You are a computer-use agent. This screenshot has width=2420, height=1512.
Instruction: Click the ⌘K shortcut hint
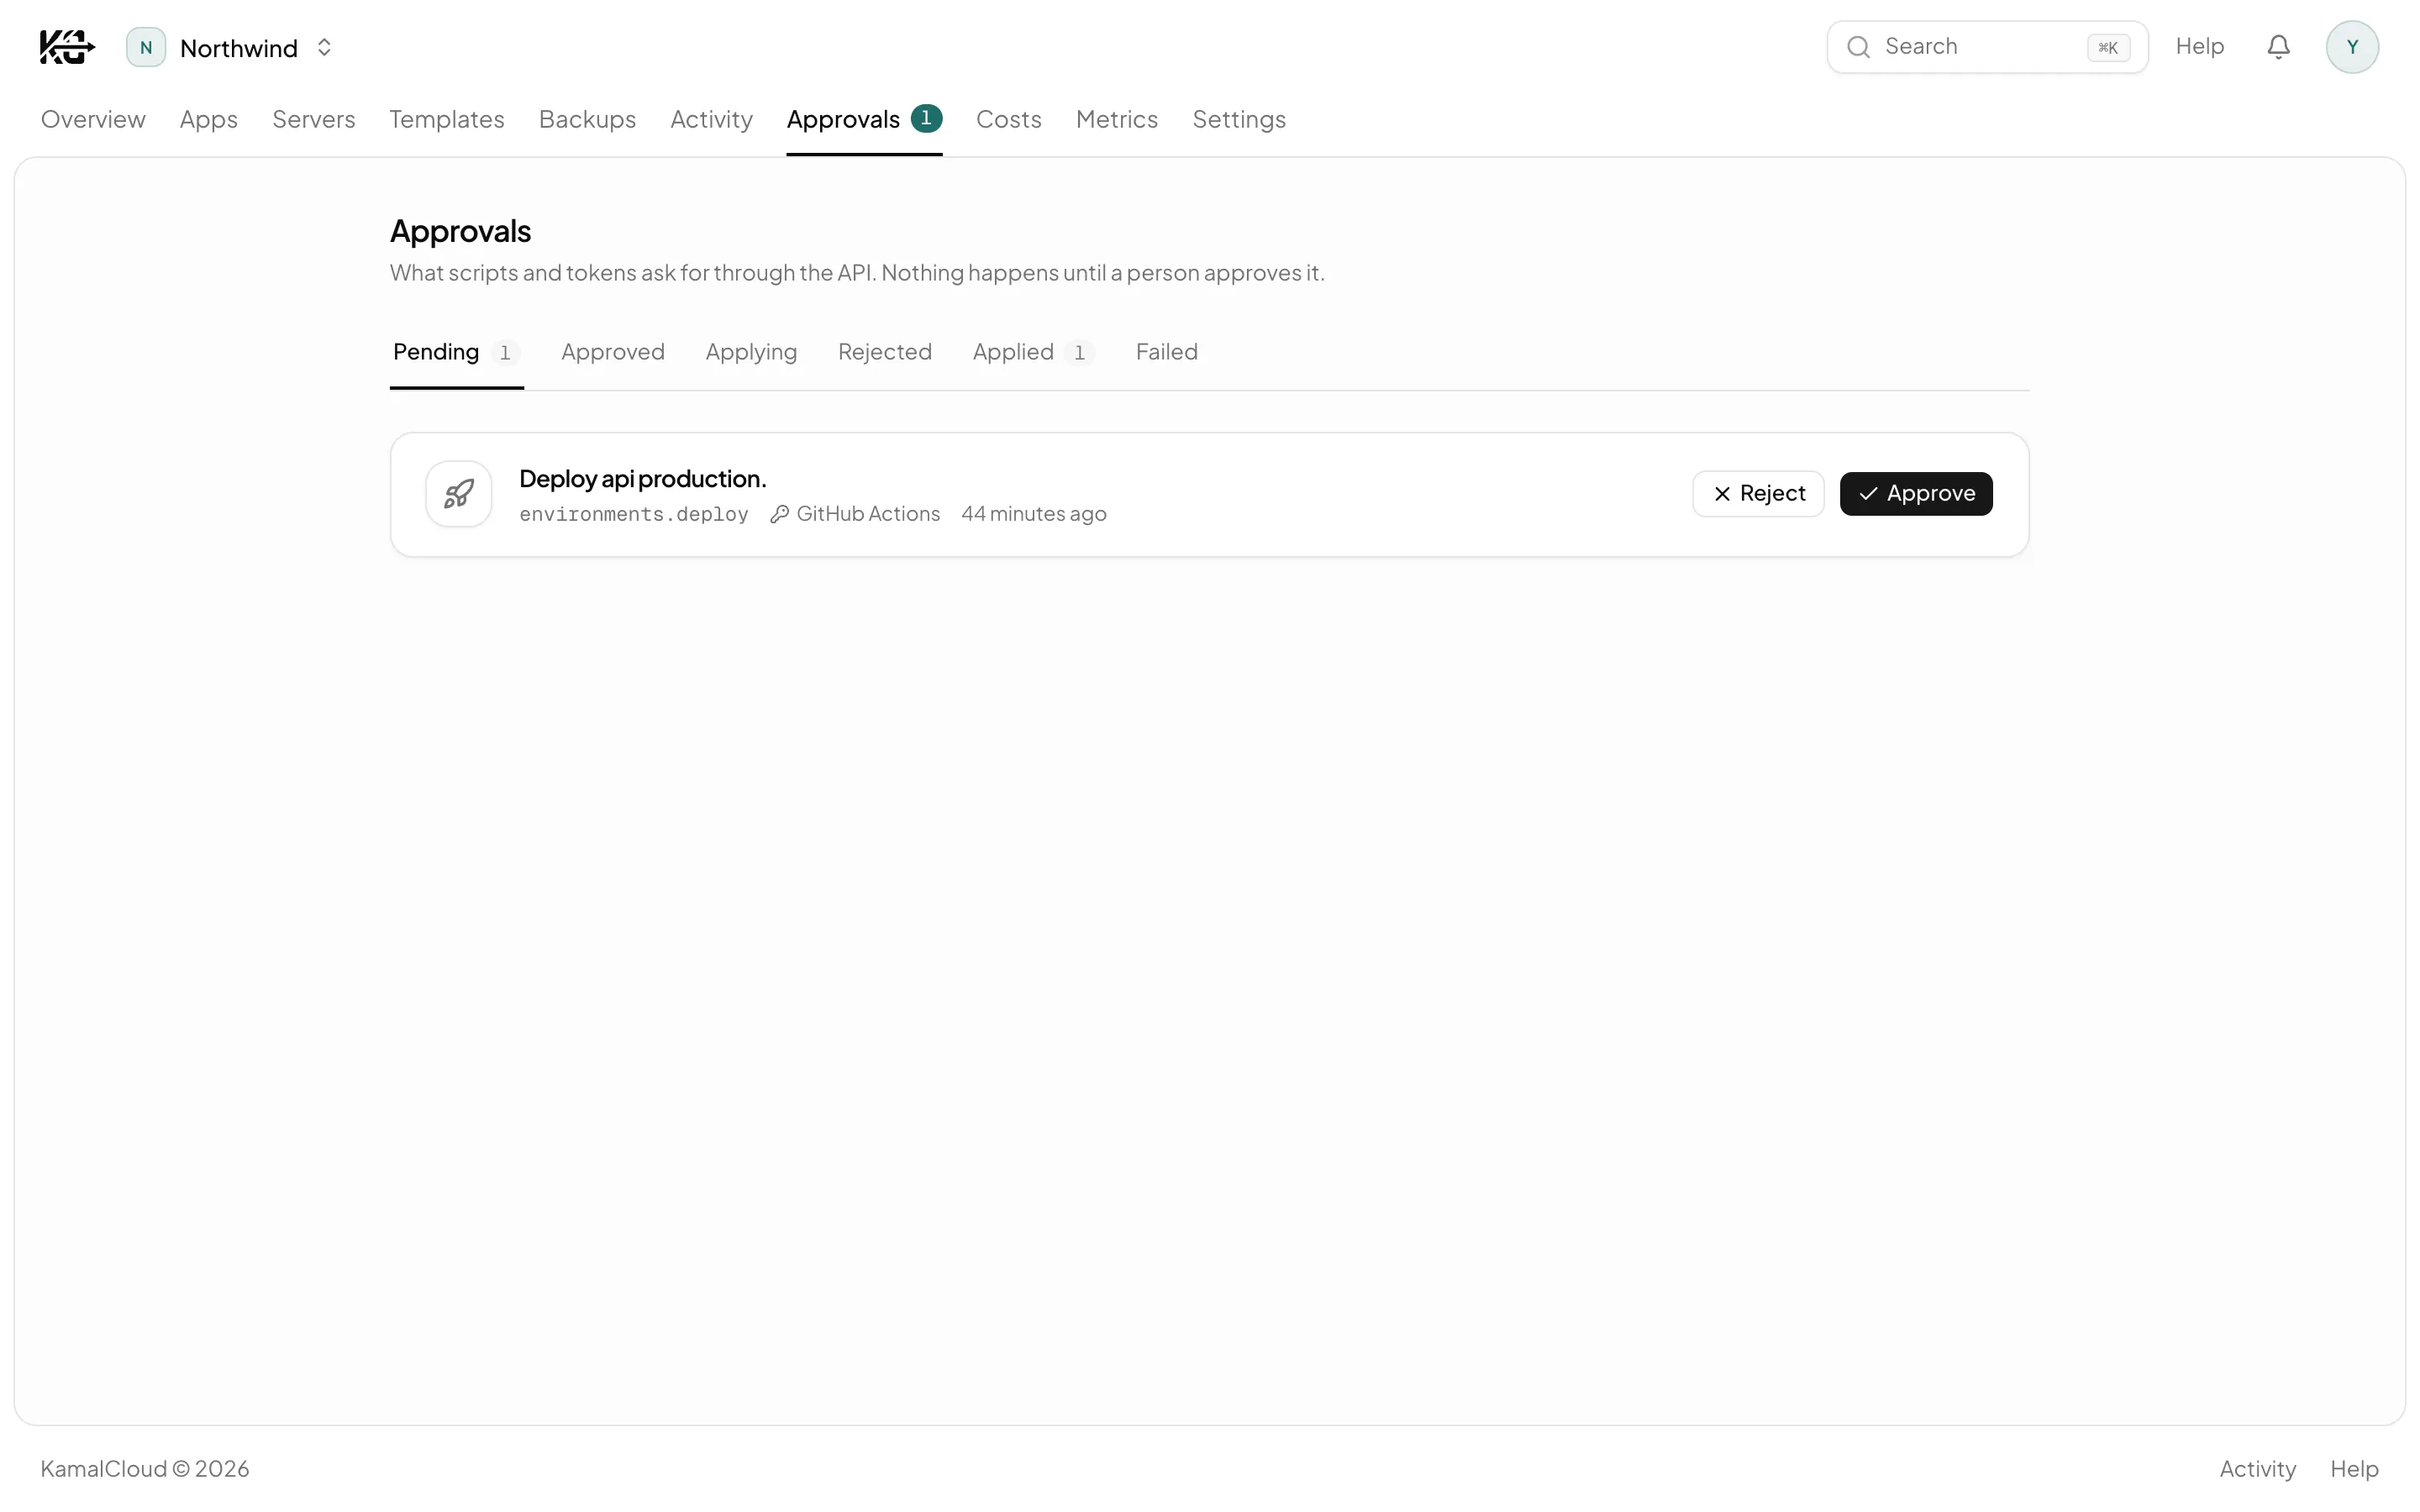click(2108, 47)
